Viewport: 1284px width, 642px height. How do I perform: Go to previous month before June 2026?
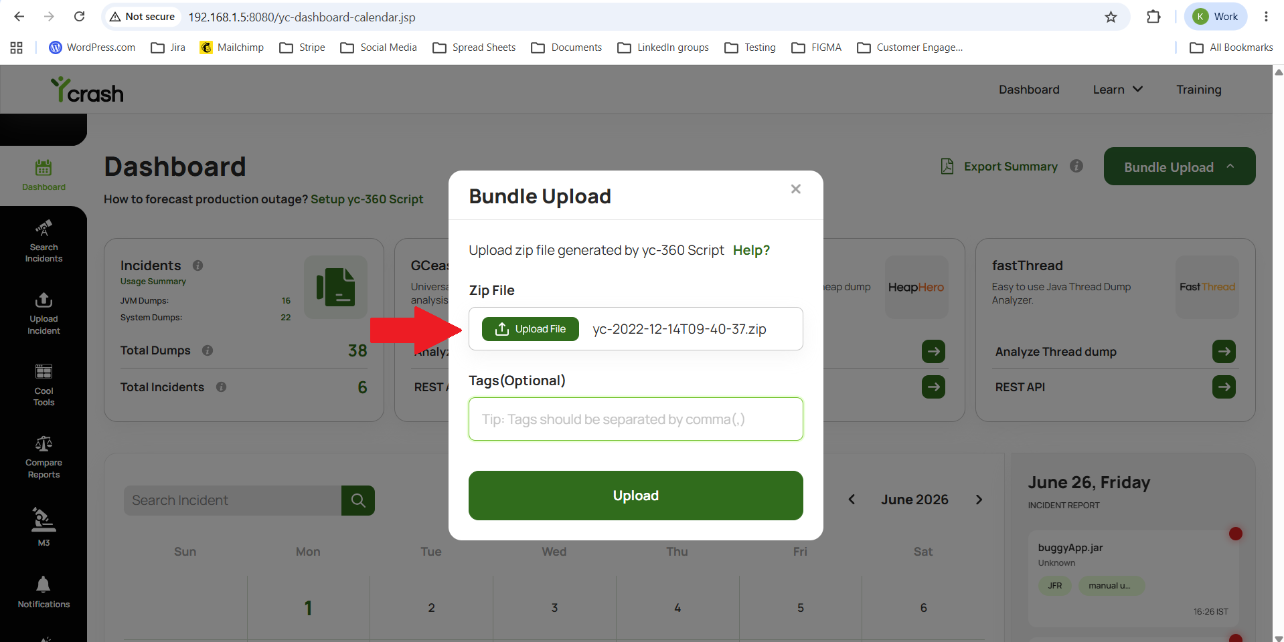[852, 500]
